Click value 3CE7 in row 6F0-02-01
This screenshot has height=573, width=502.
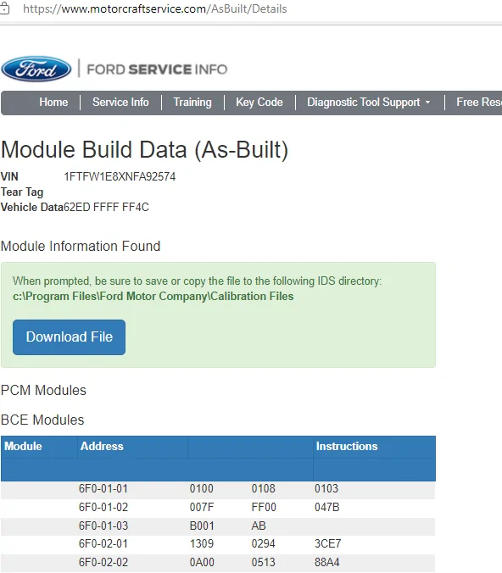coord(328,544)
